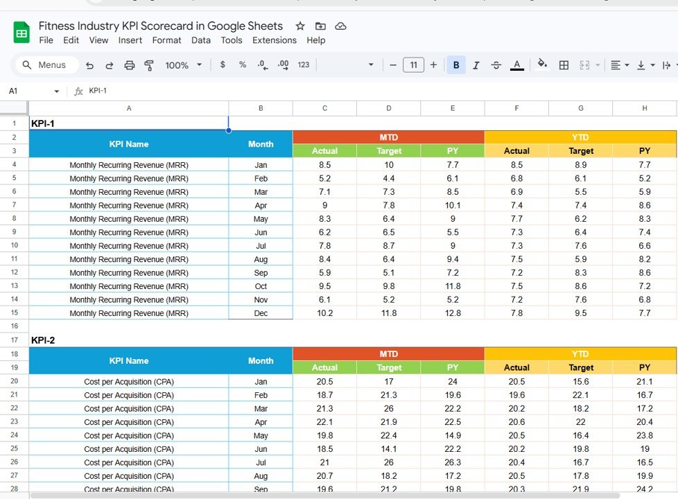Open the Borders options
The image size is (678, 499).
tap(564, 64)
